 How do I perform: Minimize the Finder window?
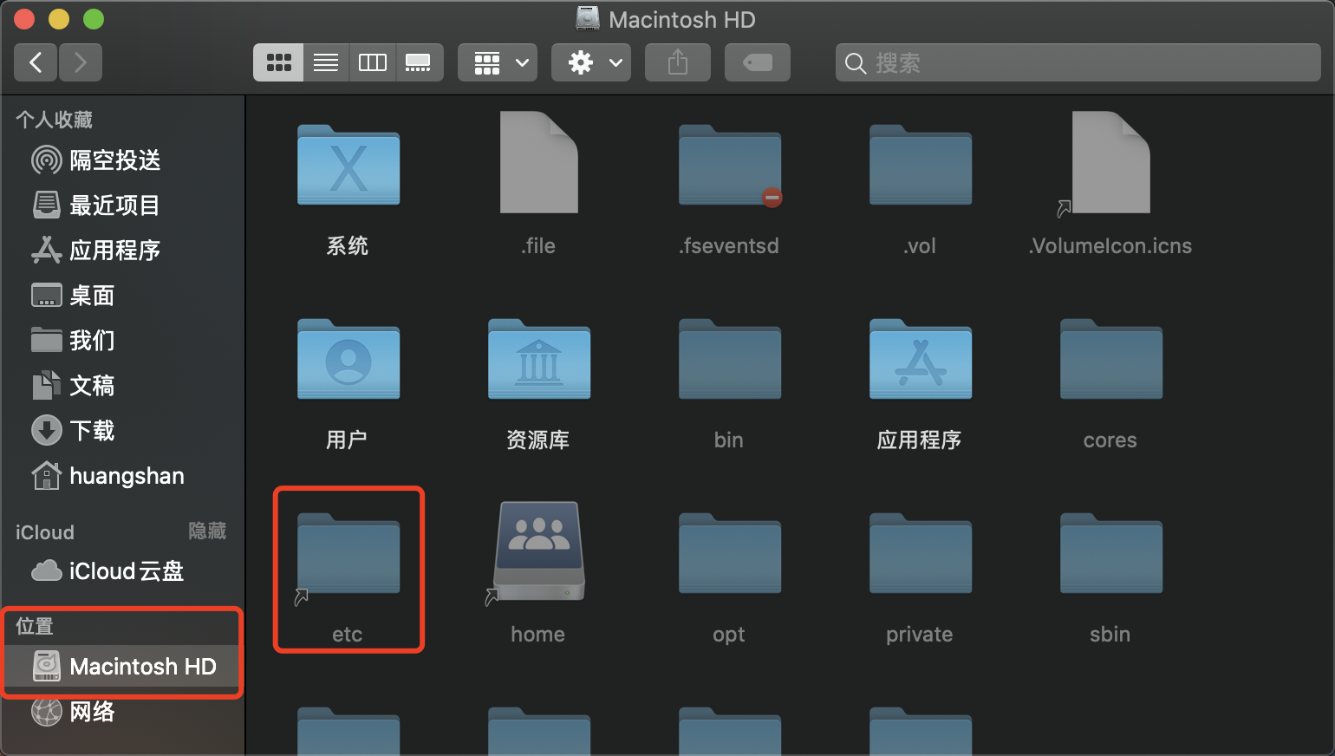tap(59, 19)
